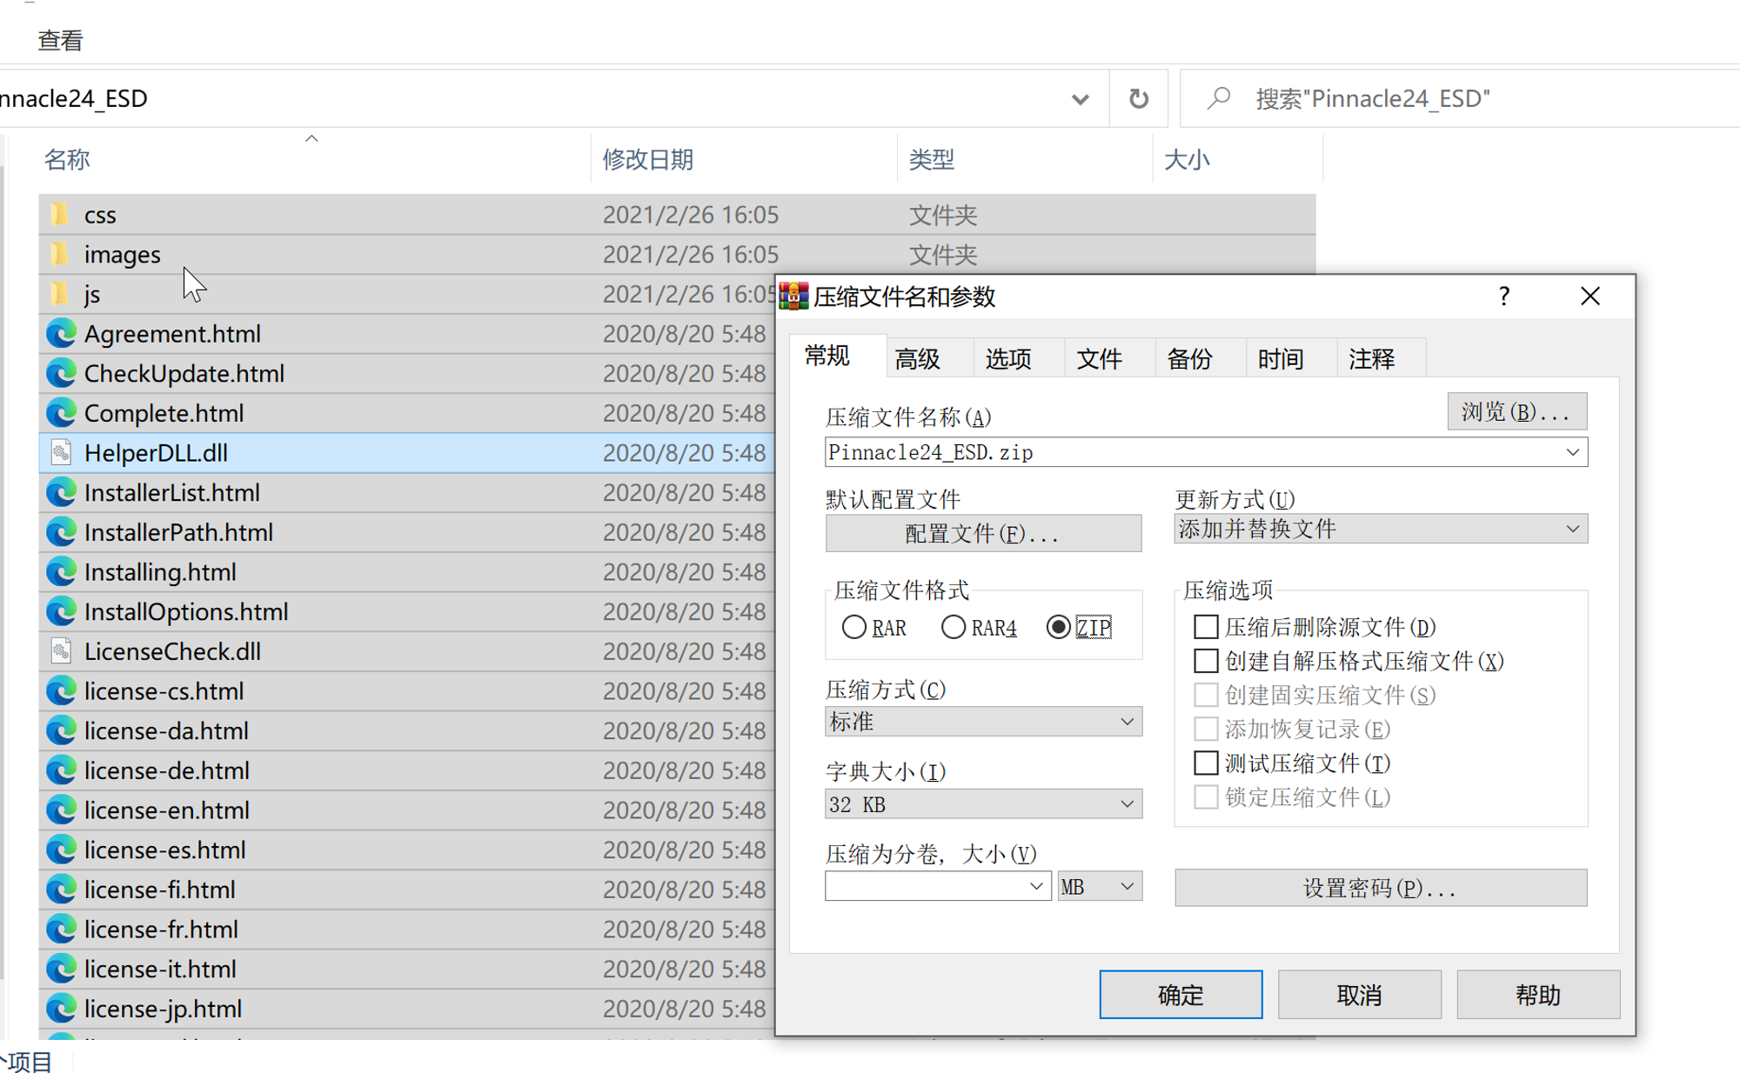
Task: Click the license-it.html file icon
Action: 61,969
